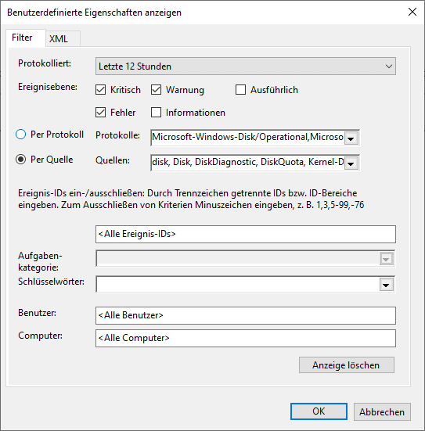
Task: Expand the Quellen dropdown arrow
Action: (x=351, y=163)
